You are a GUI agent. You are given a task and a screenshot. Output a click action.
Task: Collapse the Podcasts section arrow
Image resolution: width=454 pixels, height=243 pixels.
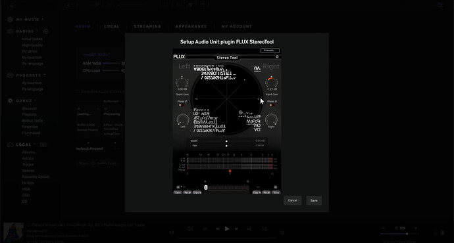(44, 75)
